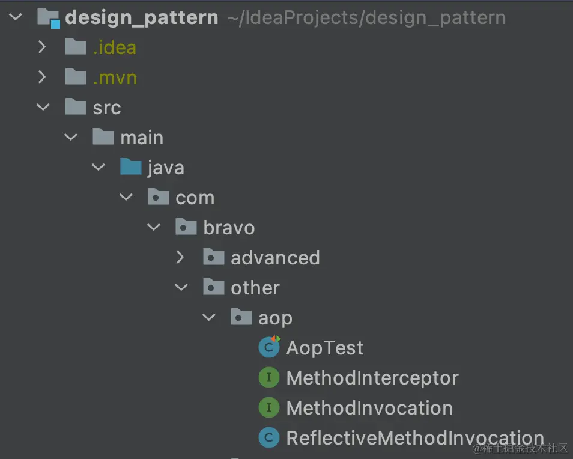Viewport: 573px width, 459px height.
Task: Select the main folder
Action: [x=142, y=138]
